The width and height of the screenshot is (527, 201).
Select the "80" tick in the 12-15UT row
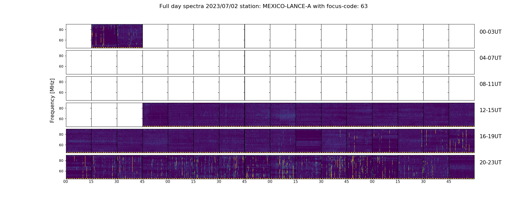click(x=61, y=108)
